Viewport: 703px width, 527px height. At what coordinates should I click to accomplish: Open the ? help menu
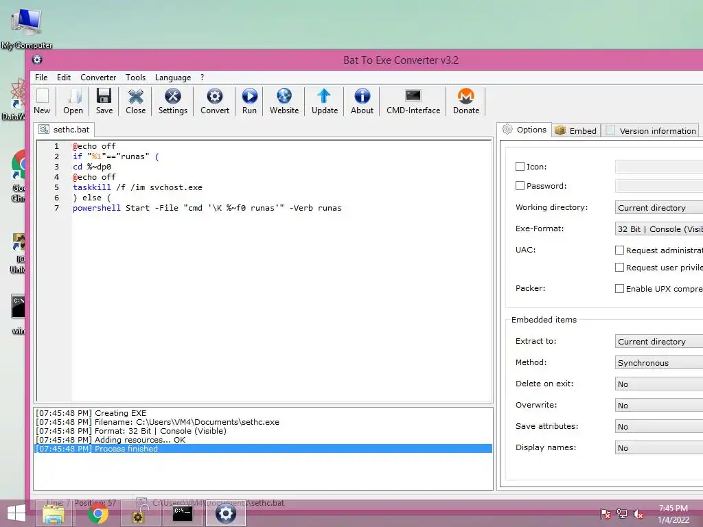[x=203, y=78]
